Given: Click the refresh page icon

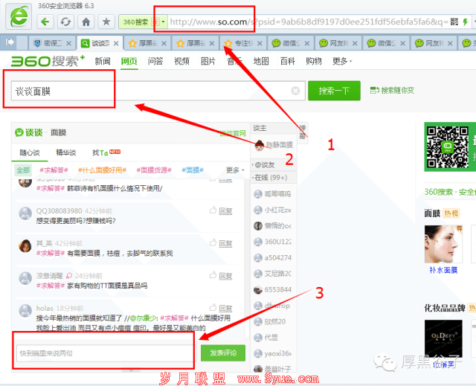Looking at the screenshot, I should click(65, 22).
